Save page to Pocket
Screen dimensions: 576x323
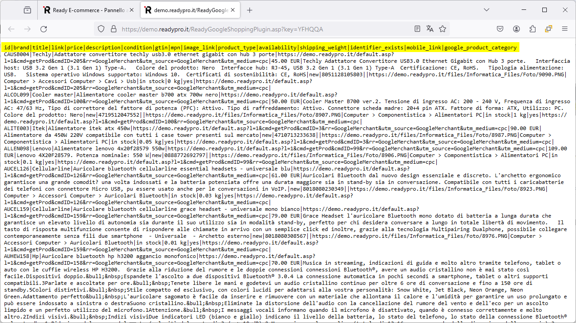pyautogui.click(x=500, y=29)
